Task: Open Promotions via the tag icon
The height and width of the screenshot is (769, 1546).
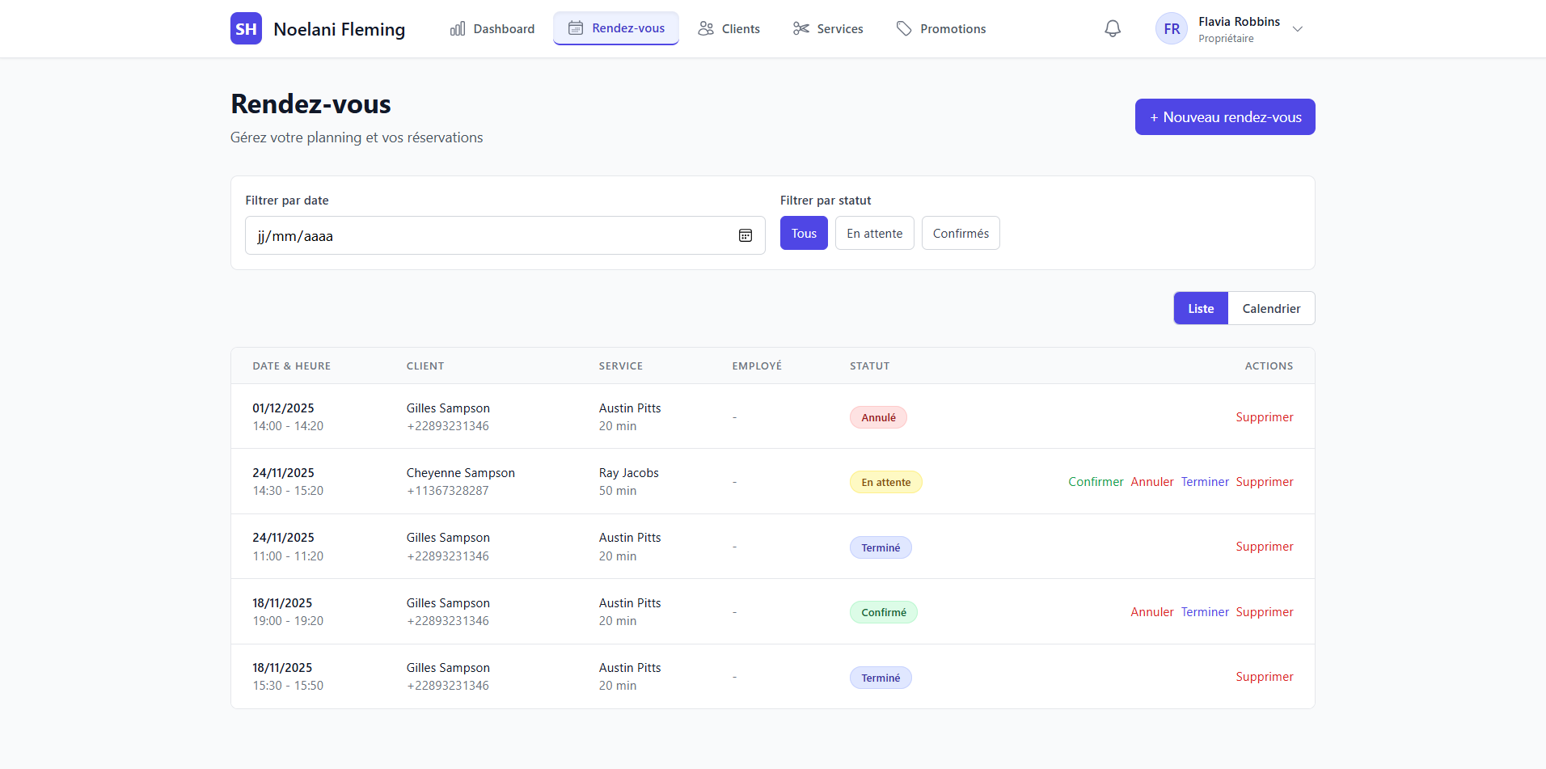Action: tap(905, 28)
